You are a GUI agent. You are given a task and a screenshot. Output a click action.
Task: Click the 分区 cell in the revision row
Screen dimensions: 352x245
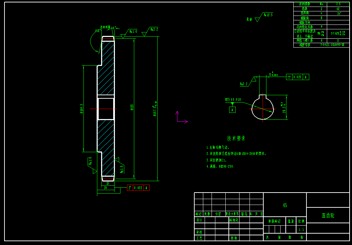point(218,214)
